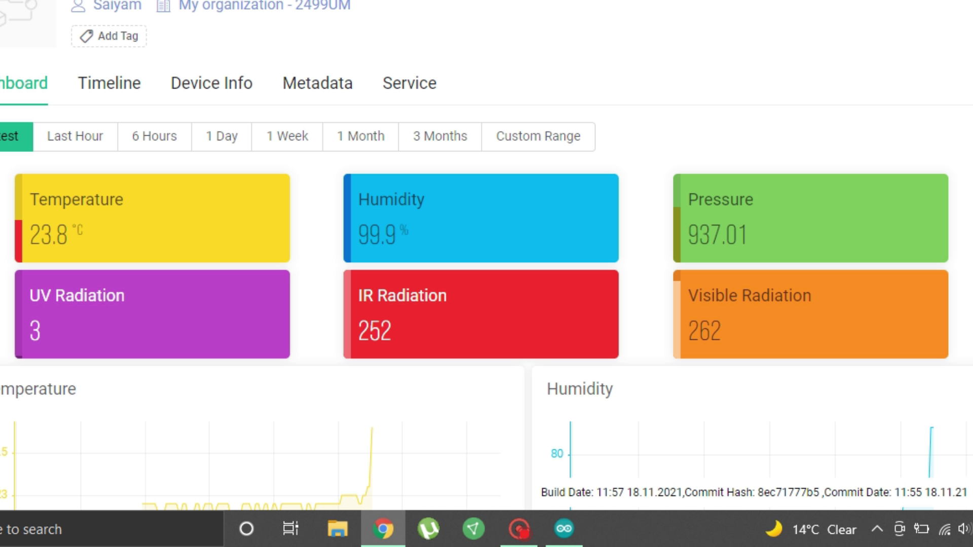The width and height of the screenshot is (973, 547).
Task: Select the 3 Months time range
Action: [x=439, y=136]
